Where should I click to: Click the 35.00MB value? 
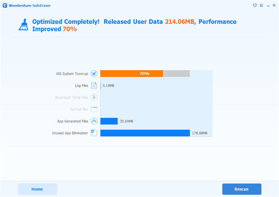coord(126,121)
